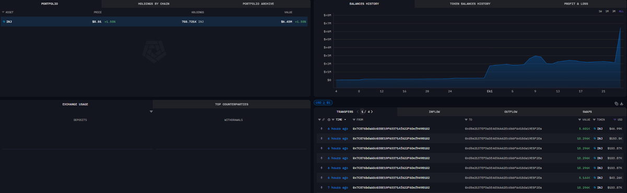Open the Swaps tab
This screenshot has height=193, width=627.
pos(587,112)
